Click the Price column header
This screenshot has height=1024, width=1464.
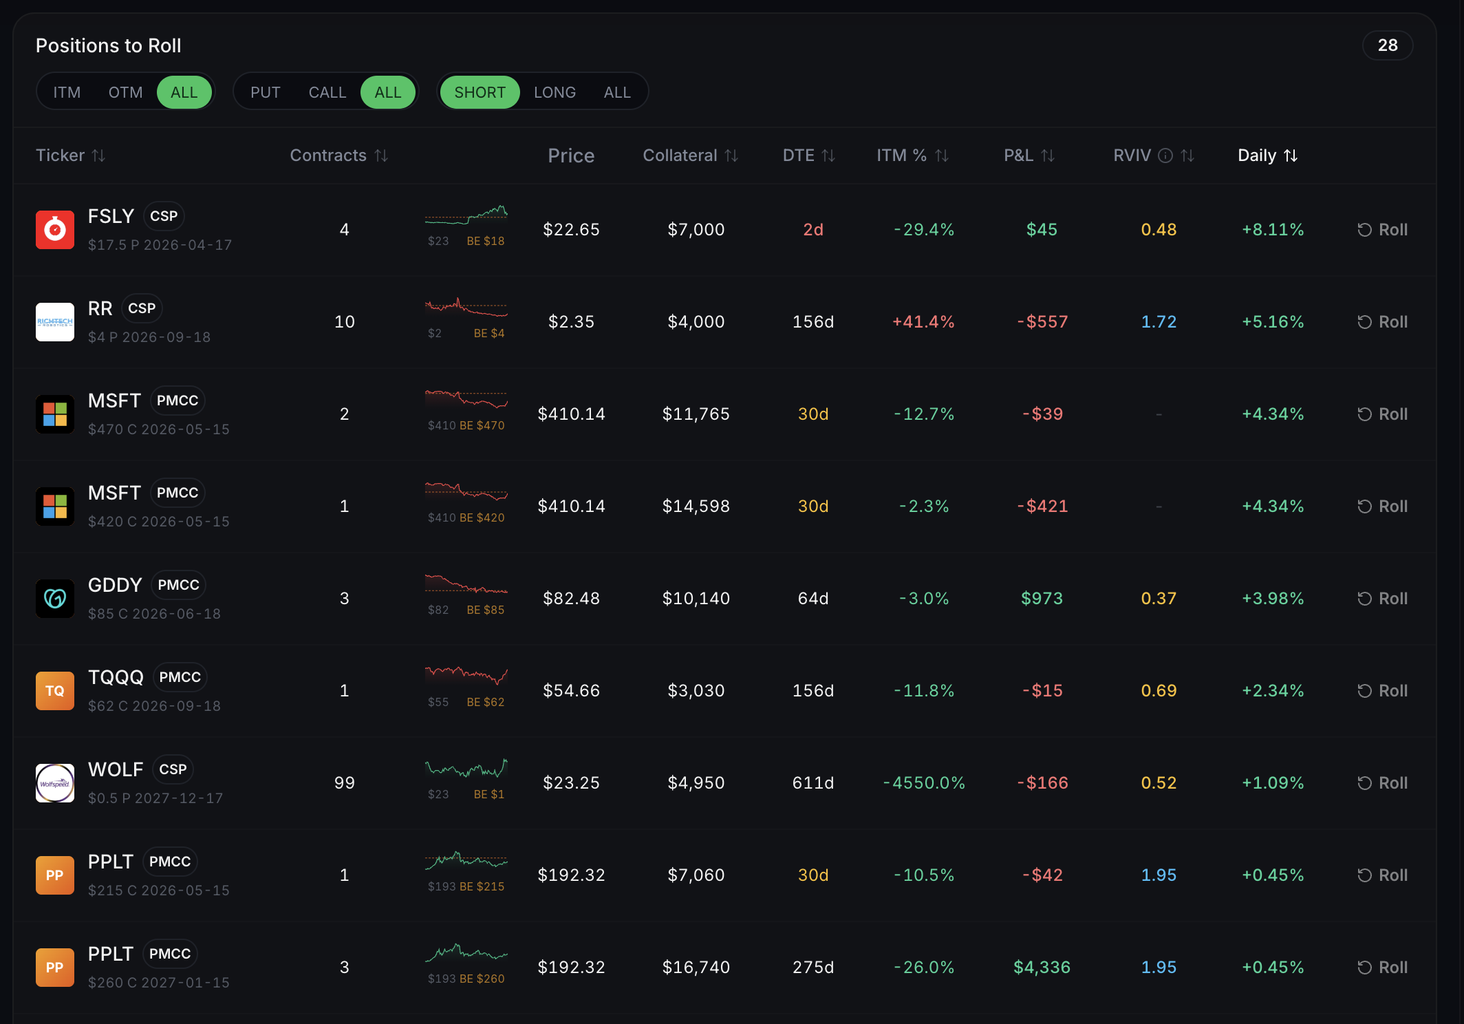pyautogui.click(x=571, y=156)
